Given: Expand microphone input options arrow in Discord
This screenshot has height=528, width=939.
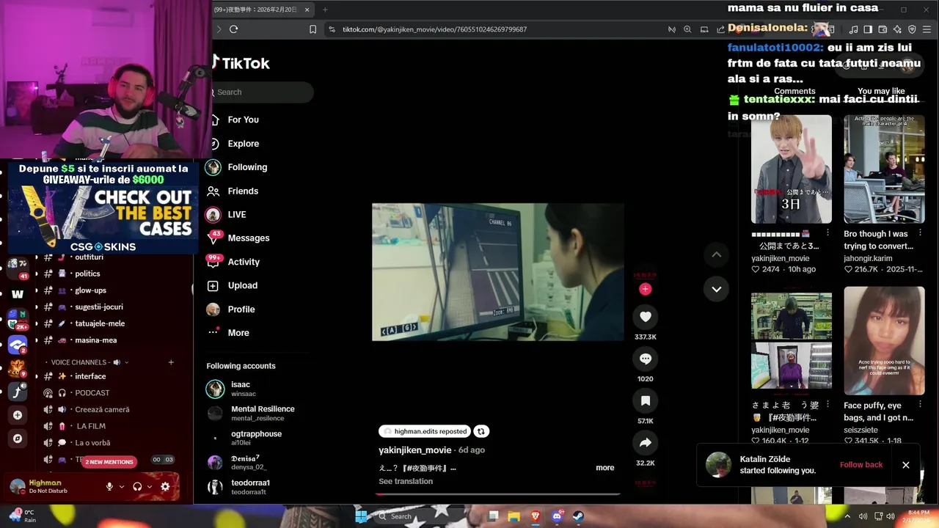Looking at the screenshot, I should 122,486.
